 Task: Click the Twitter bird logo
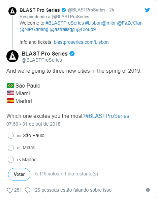(x=147, y=10)
